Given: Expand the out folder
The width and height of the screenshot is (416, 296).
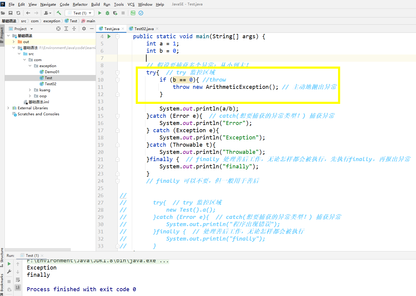Looking at the screenshot, I should [x=14, y=42].
